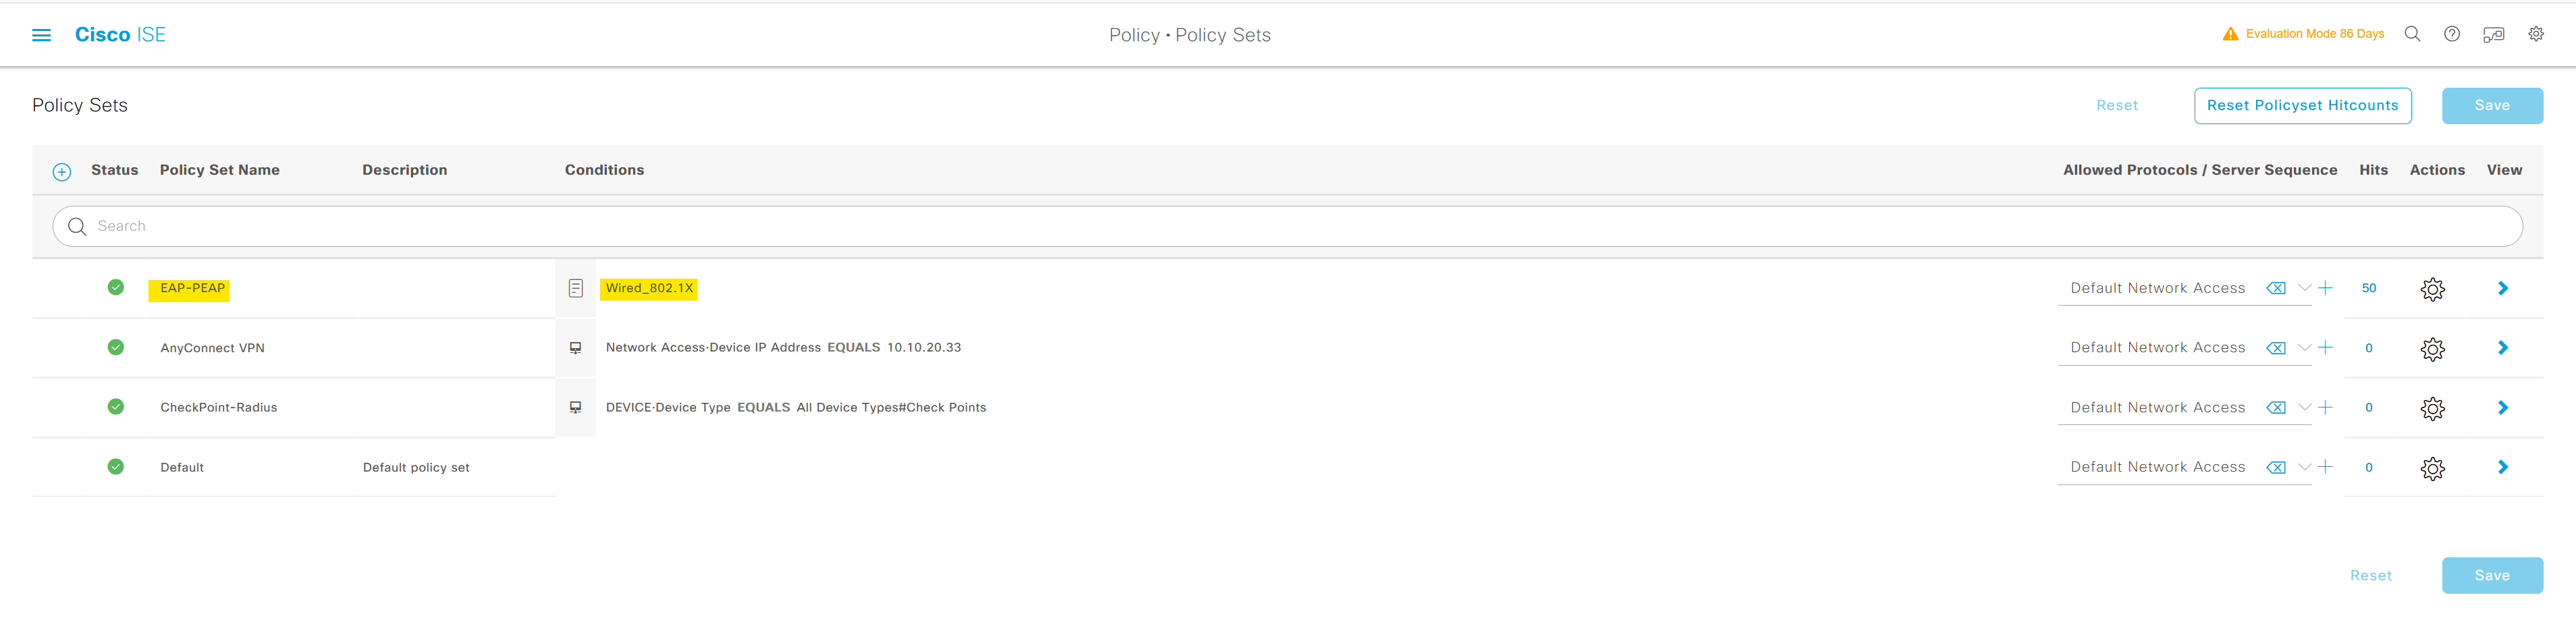This screenshot has width=2576, height=618.
Task: Open the help icon in the header
Action: (2452, 33)
